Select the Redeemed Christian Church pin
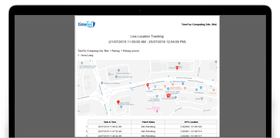 coord(82,63)
